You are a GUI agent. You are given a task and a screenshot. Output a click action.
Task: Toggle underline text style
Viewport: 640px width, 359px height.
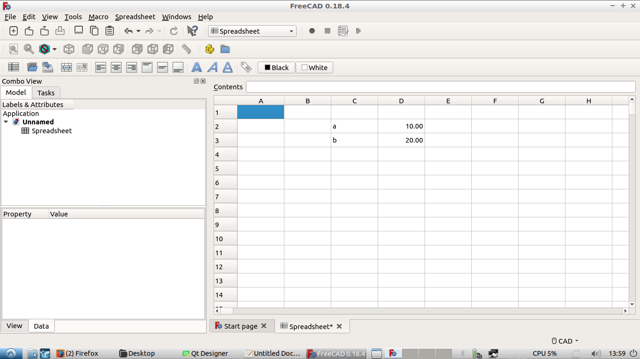(228, 67)
